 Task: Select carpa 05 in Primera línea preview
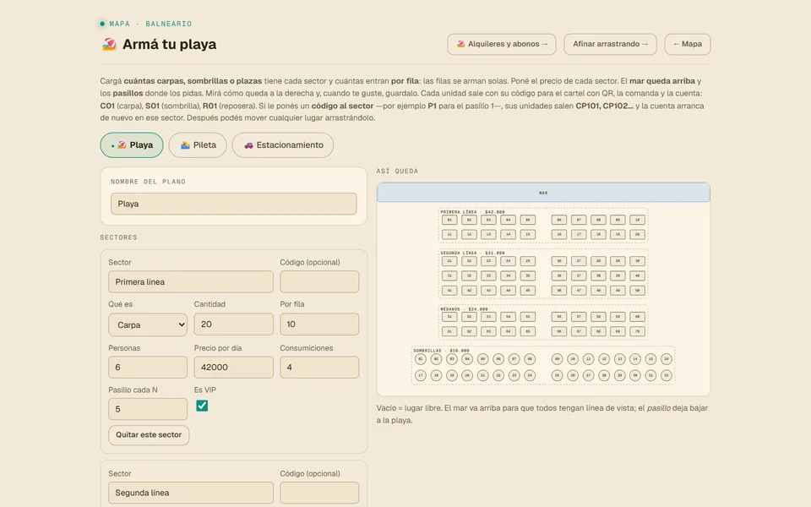tap(527, 220)
